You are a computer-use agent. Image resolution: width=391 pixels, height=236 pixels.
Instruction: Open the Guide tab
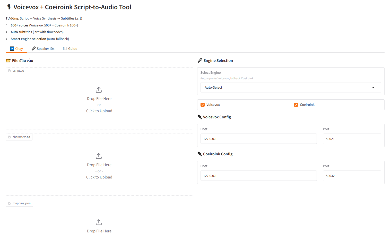(x=70, y=49)
